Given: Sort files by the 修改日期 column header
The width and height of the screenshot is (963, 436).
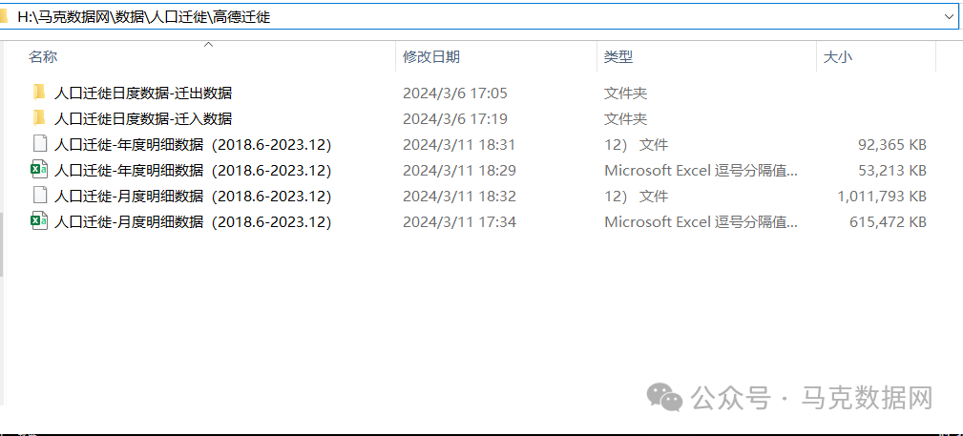Looking at the screenshot, I should (431, 57).
